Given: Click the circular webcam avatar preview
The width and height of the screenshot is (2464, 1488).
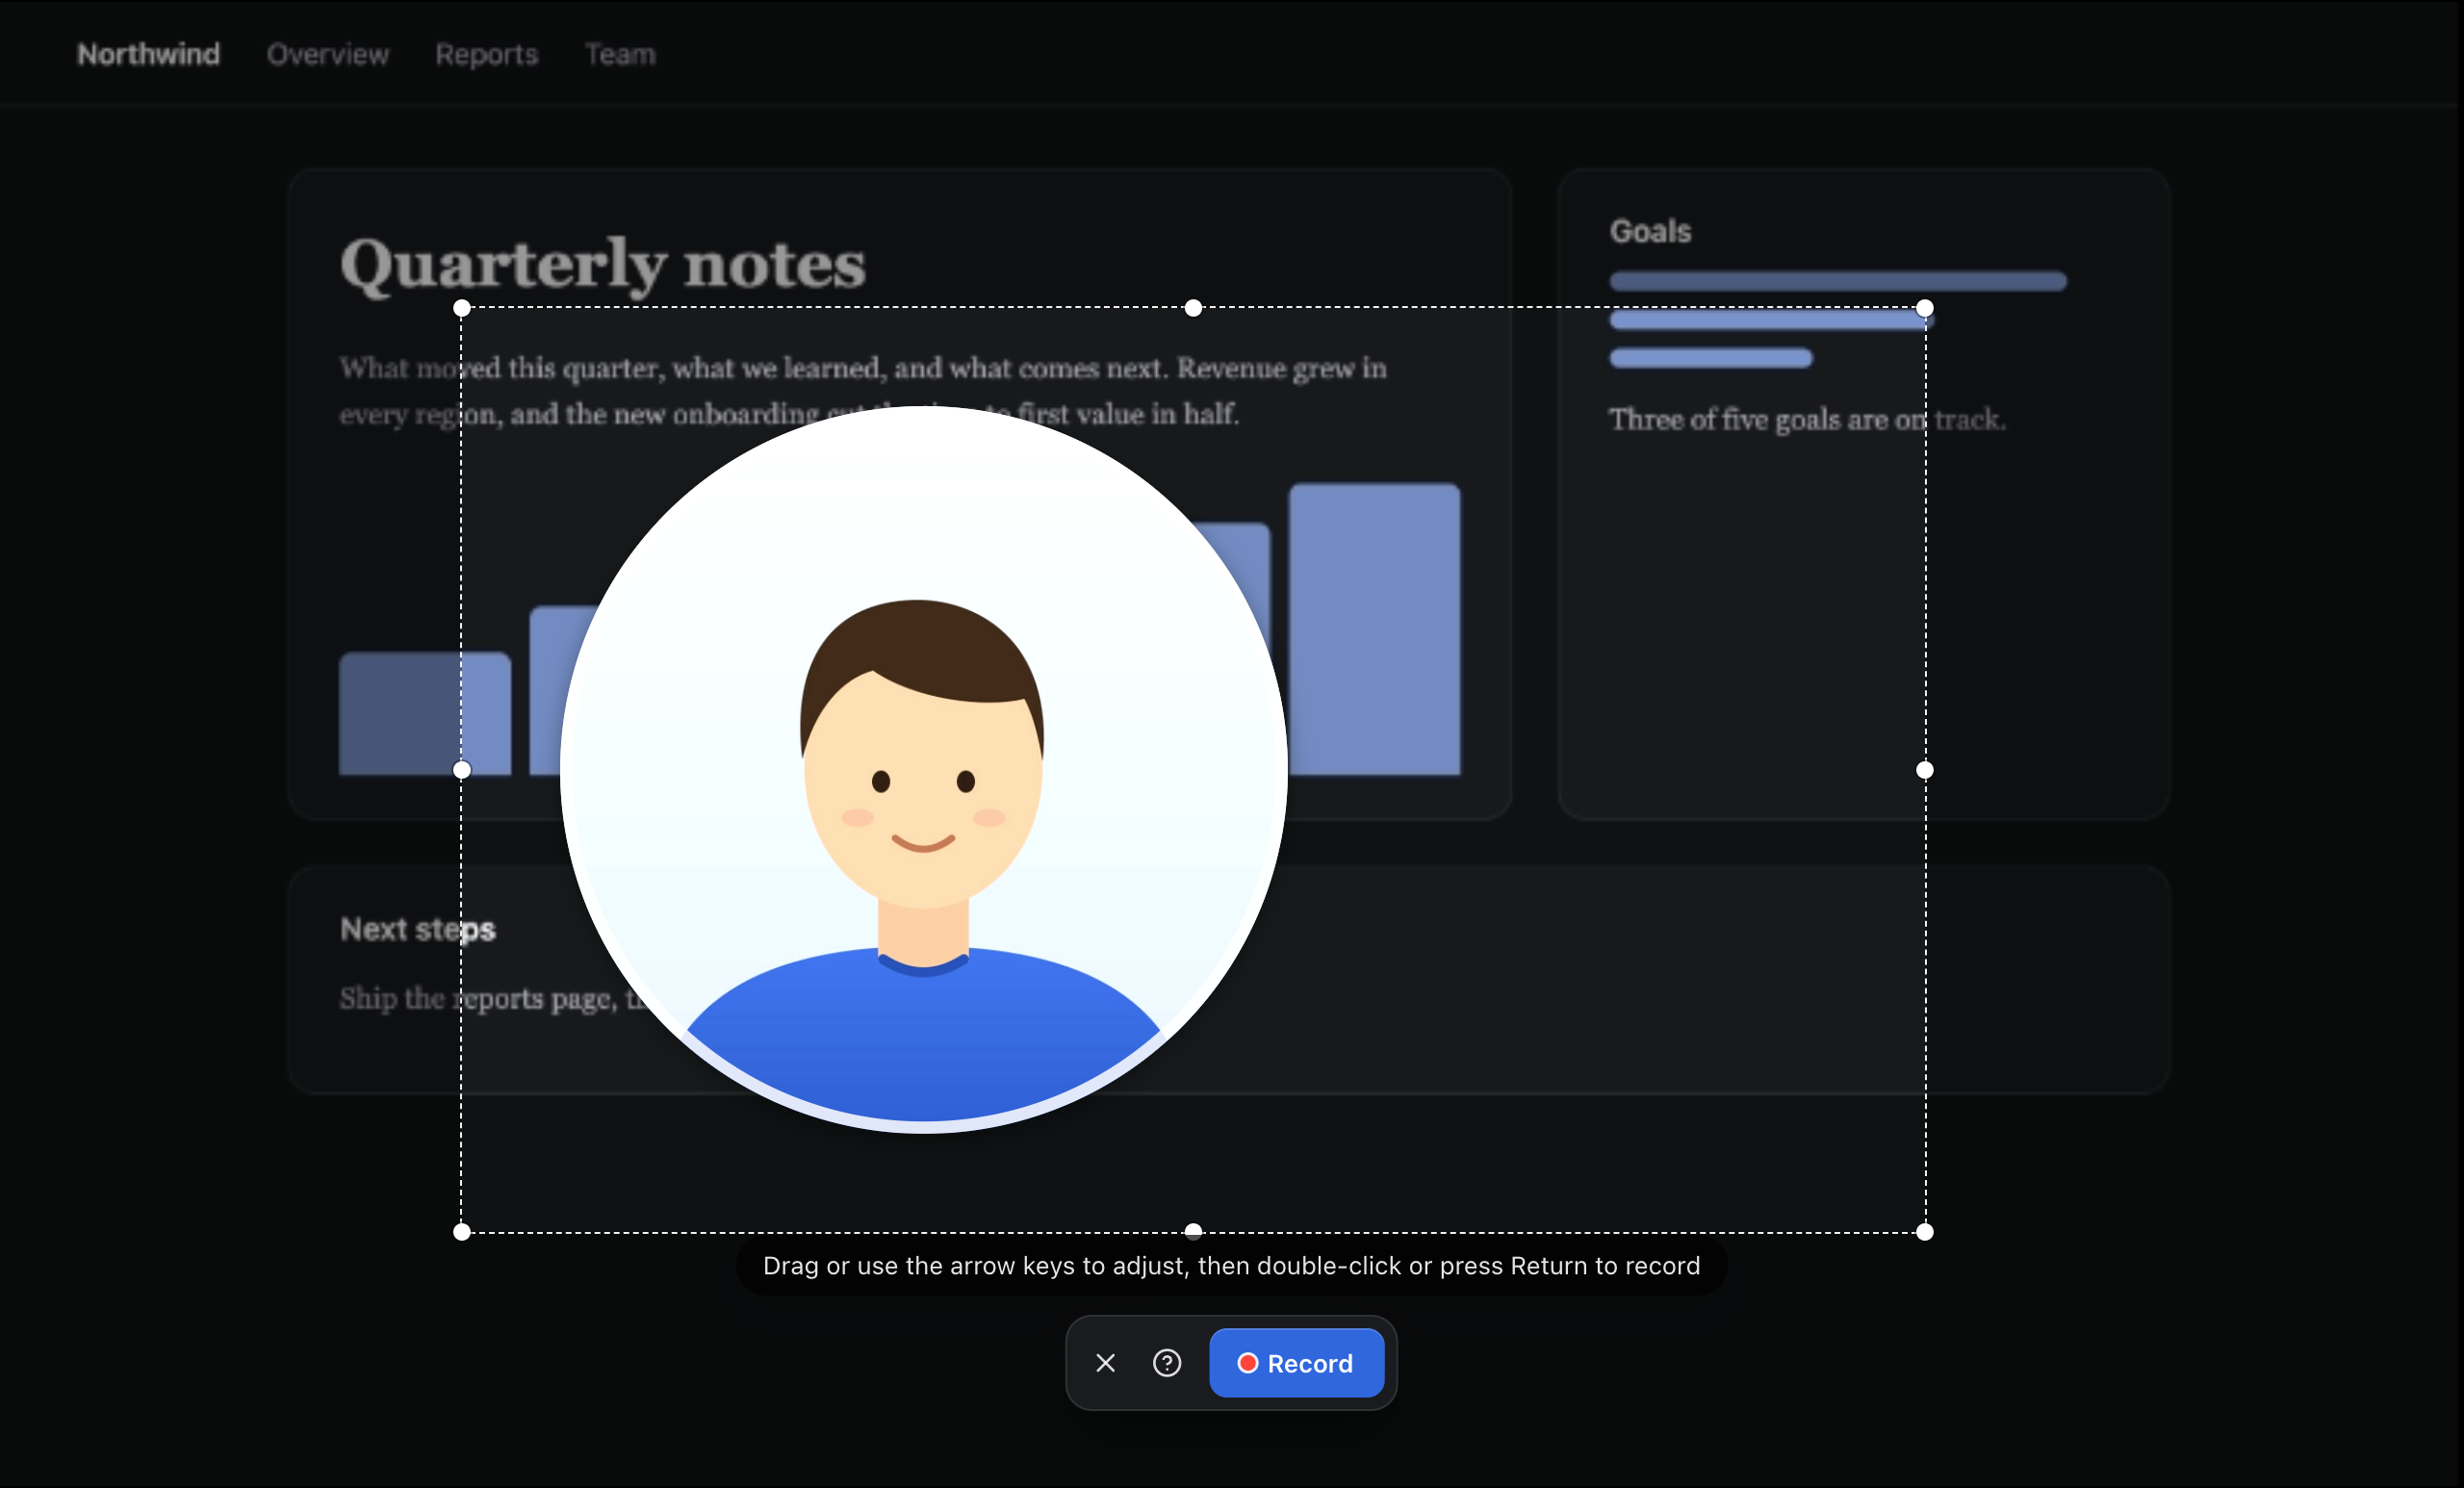Looking at the screenshot, I should click(x=923, y=769).
